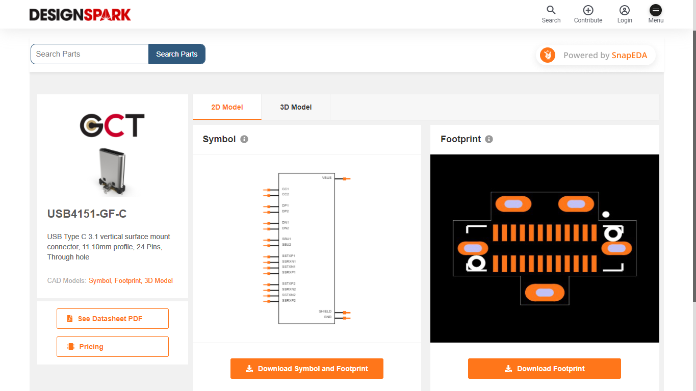Viewport: 696px width, 391px height.
Task: Click the schematic symbol preview image
Action: tap(307, 248)
